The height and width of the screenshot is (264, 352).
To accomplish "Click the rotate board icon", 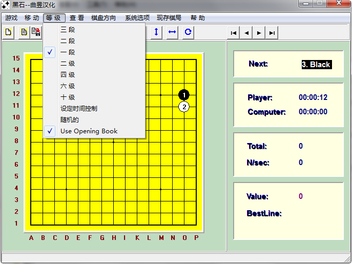I will click(x=188, y=32).
